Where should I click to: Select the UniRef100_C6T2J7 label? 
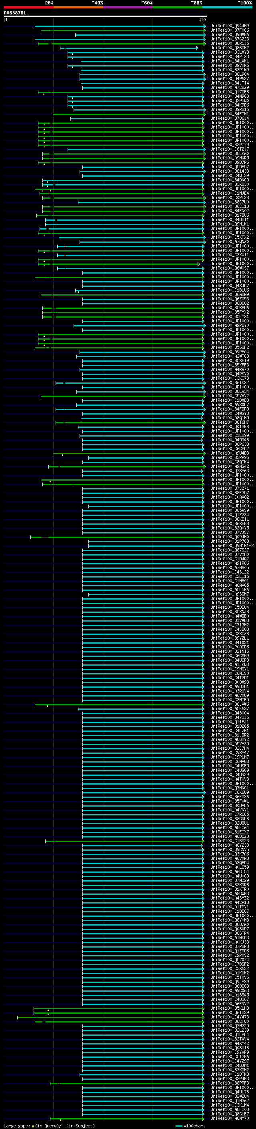(x=230, y=149)
